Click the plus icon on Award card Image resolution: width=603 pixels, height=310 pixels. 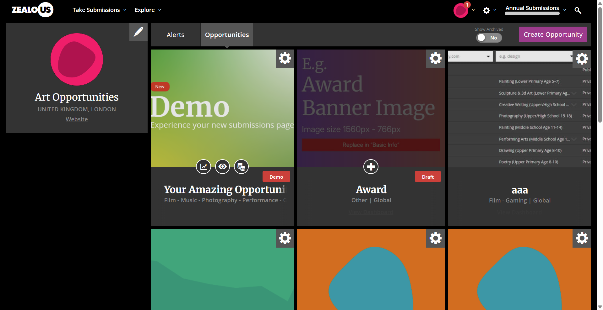click(x=371, y=166)
